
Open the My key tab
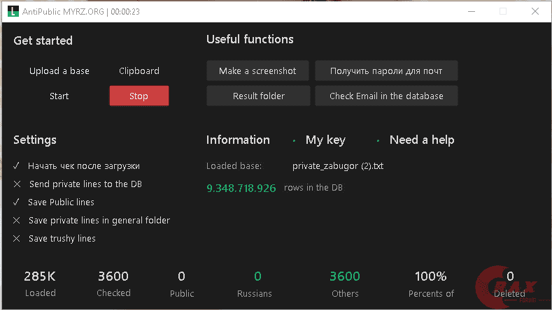325,140
